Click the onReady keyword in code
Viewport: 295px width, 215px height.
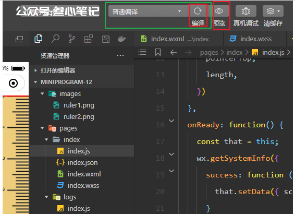pyautogui.click(x=203, y=125)
